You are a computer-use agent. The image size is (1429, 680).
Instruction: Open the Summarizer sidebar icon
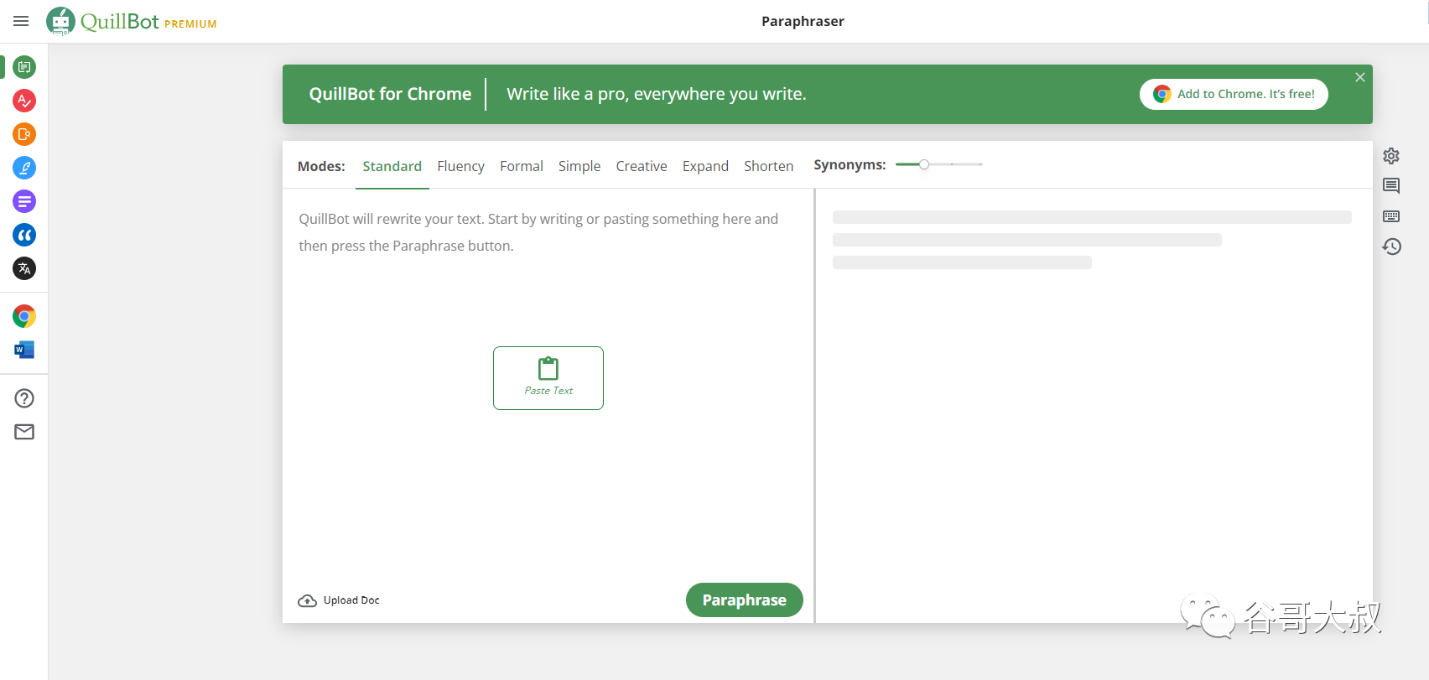point(24,201)
